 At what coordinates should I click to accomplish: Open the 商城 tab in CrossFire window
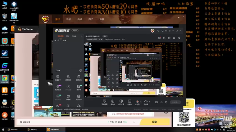click(80, 19)
